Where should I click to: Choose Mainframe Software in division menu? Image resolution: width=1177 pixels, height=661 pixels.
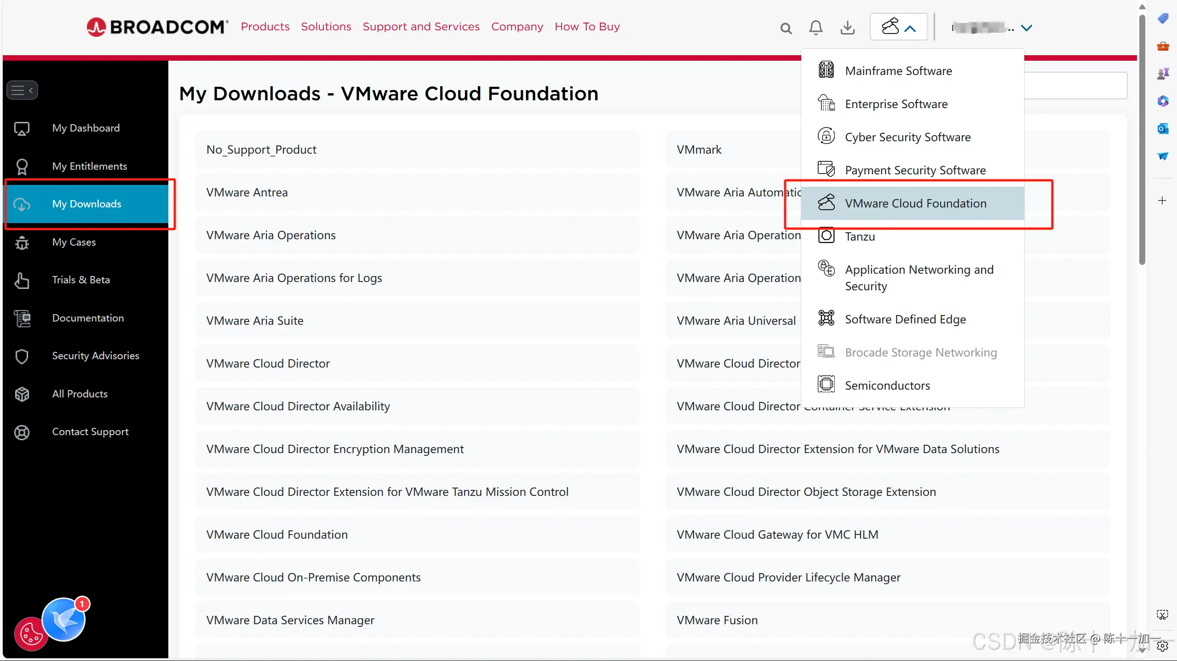[x=898, y=71]
